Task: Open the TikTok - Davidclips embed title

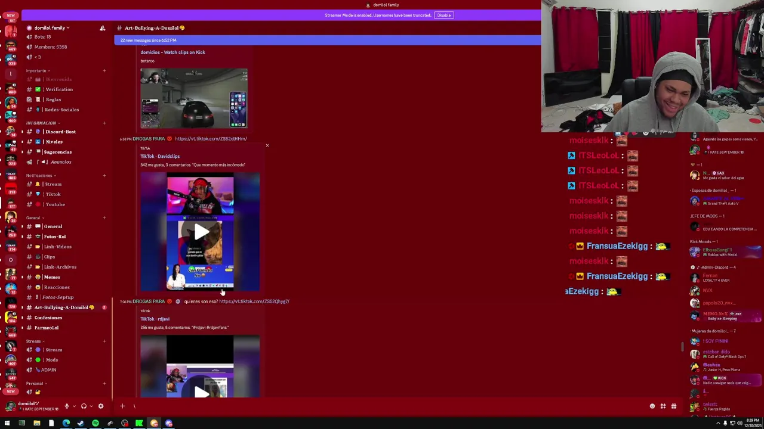Action: pos(160,156)
